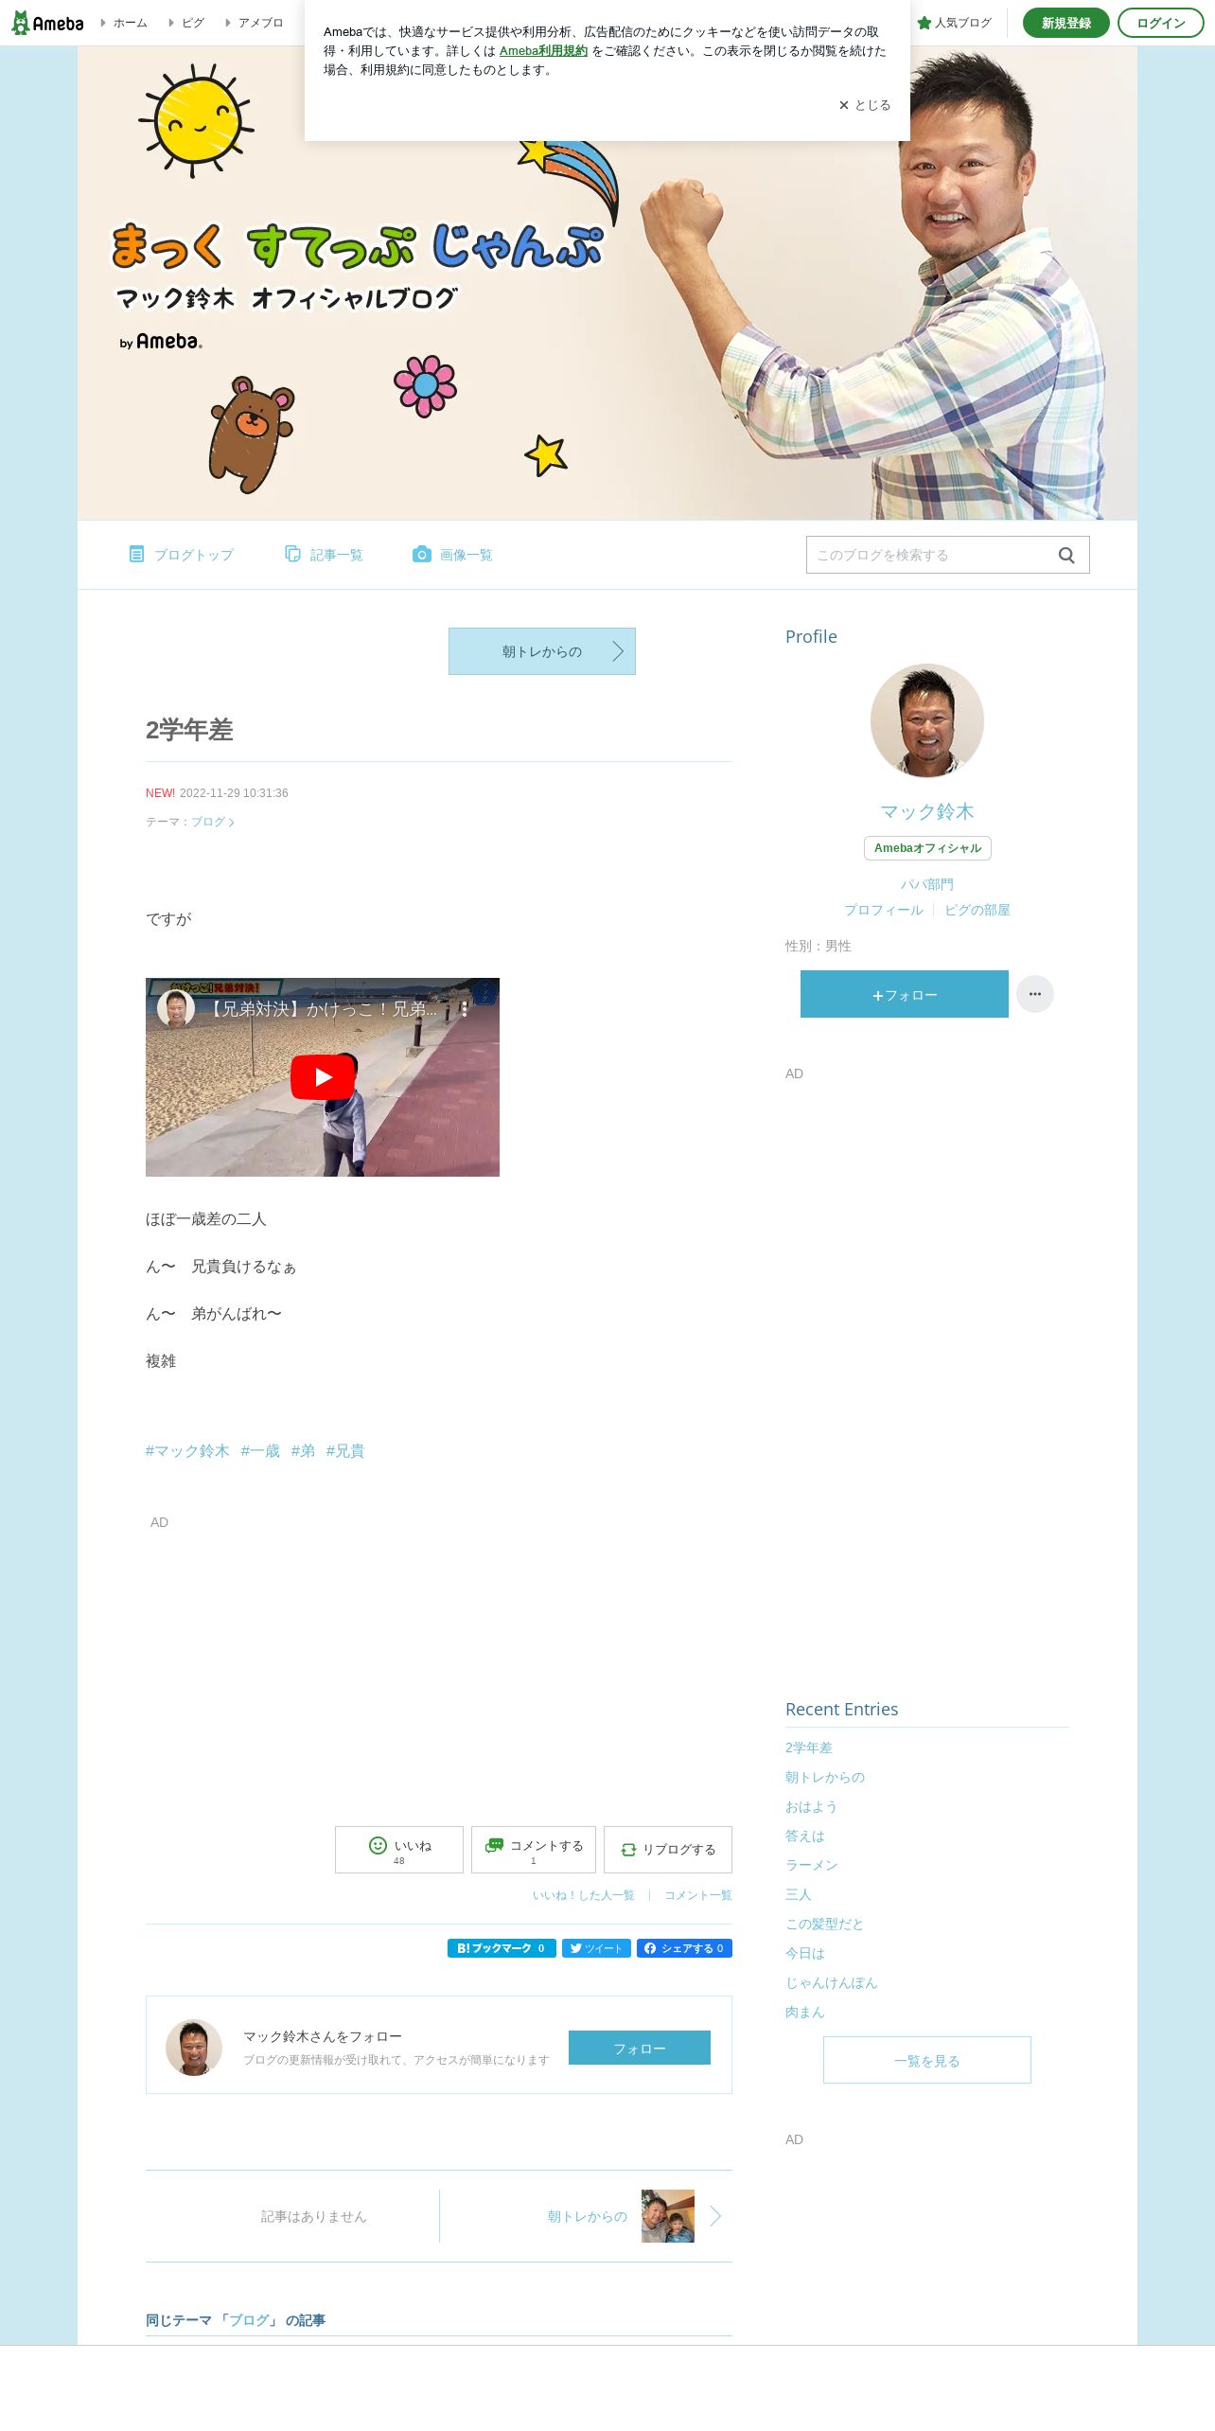Open hashtag #弟
1215x2431 pixels.
click(303, 1451)
